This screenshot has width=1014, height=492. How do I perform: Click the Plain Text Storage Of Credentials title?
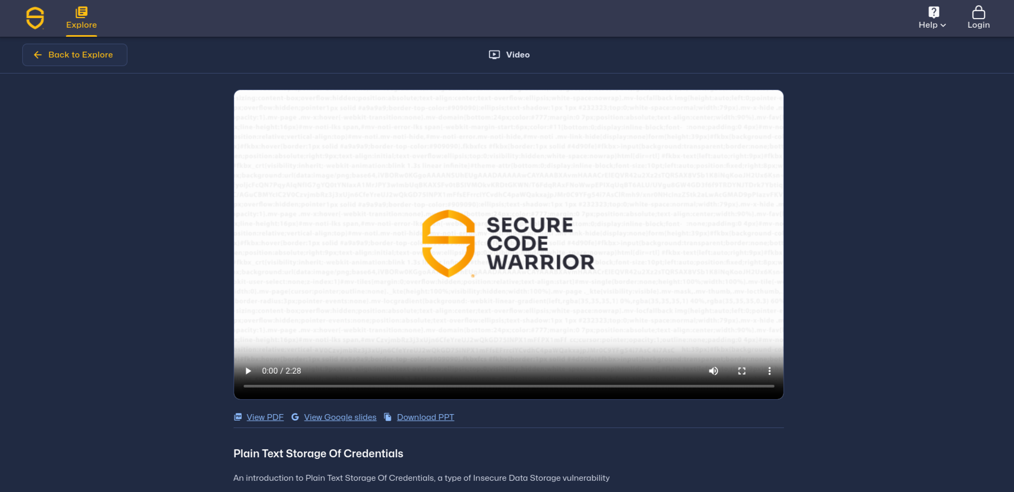coord(318,454)
